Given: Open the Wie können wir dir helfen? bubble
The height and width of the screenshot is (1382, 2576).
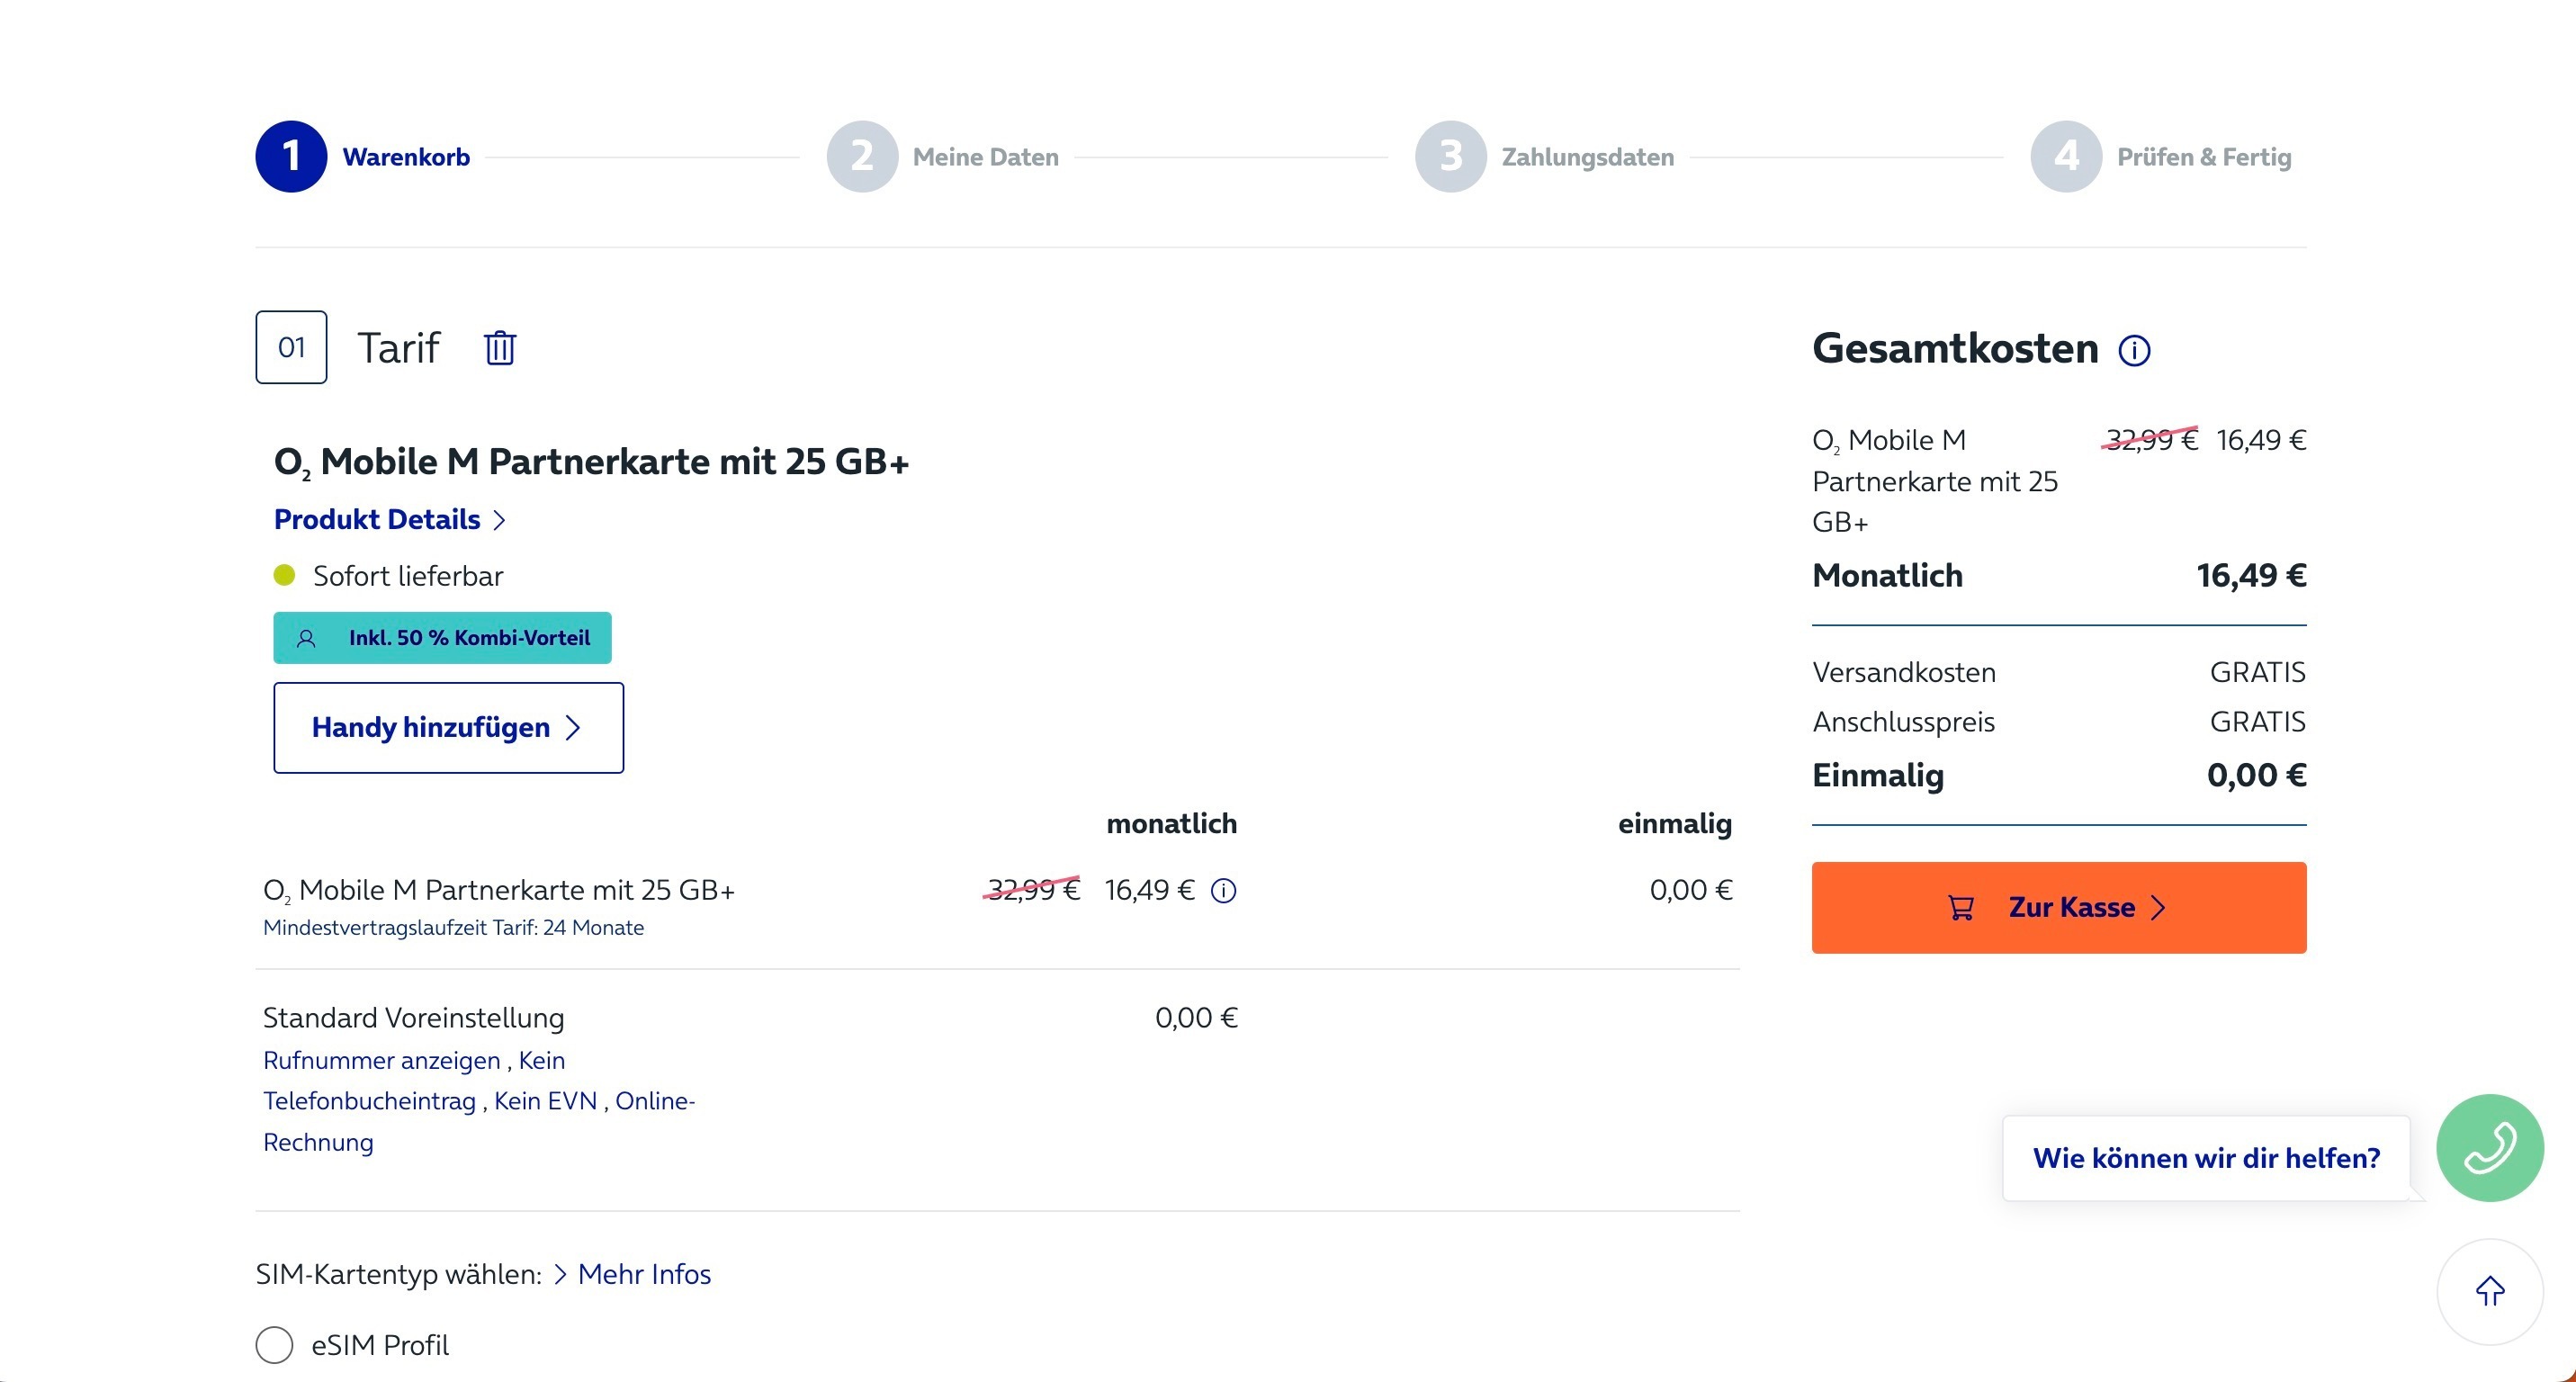Looking at the screenshot, I should (2206, 1158).
